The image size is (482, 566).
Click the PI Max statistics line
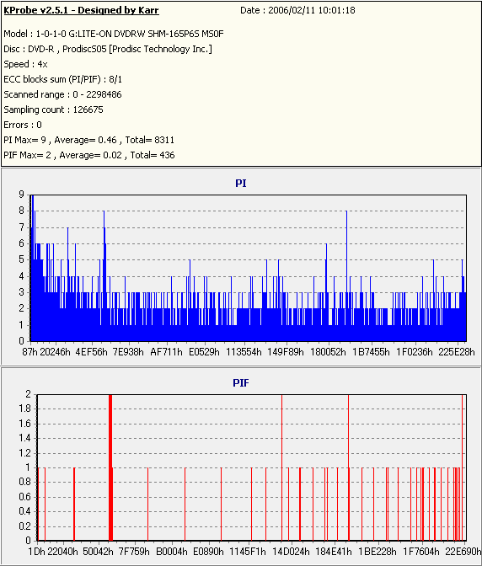[88, 140]
